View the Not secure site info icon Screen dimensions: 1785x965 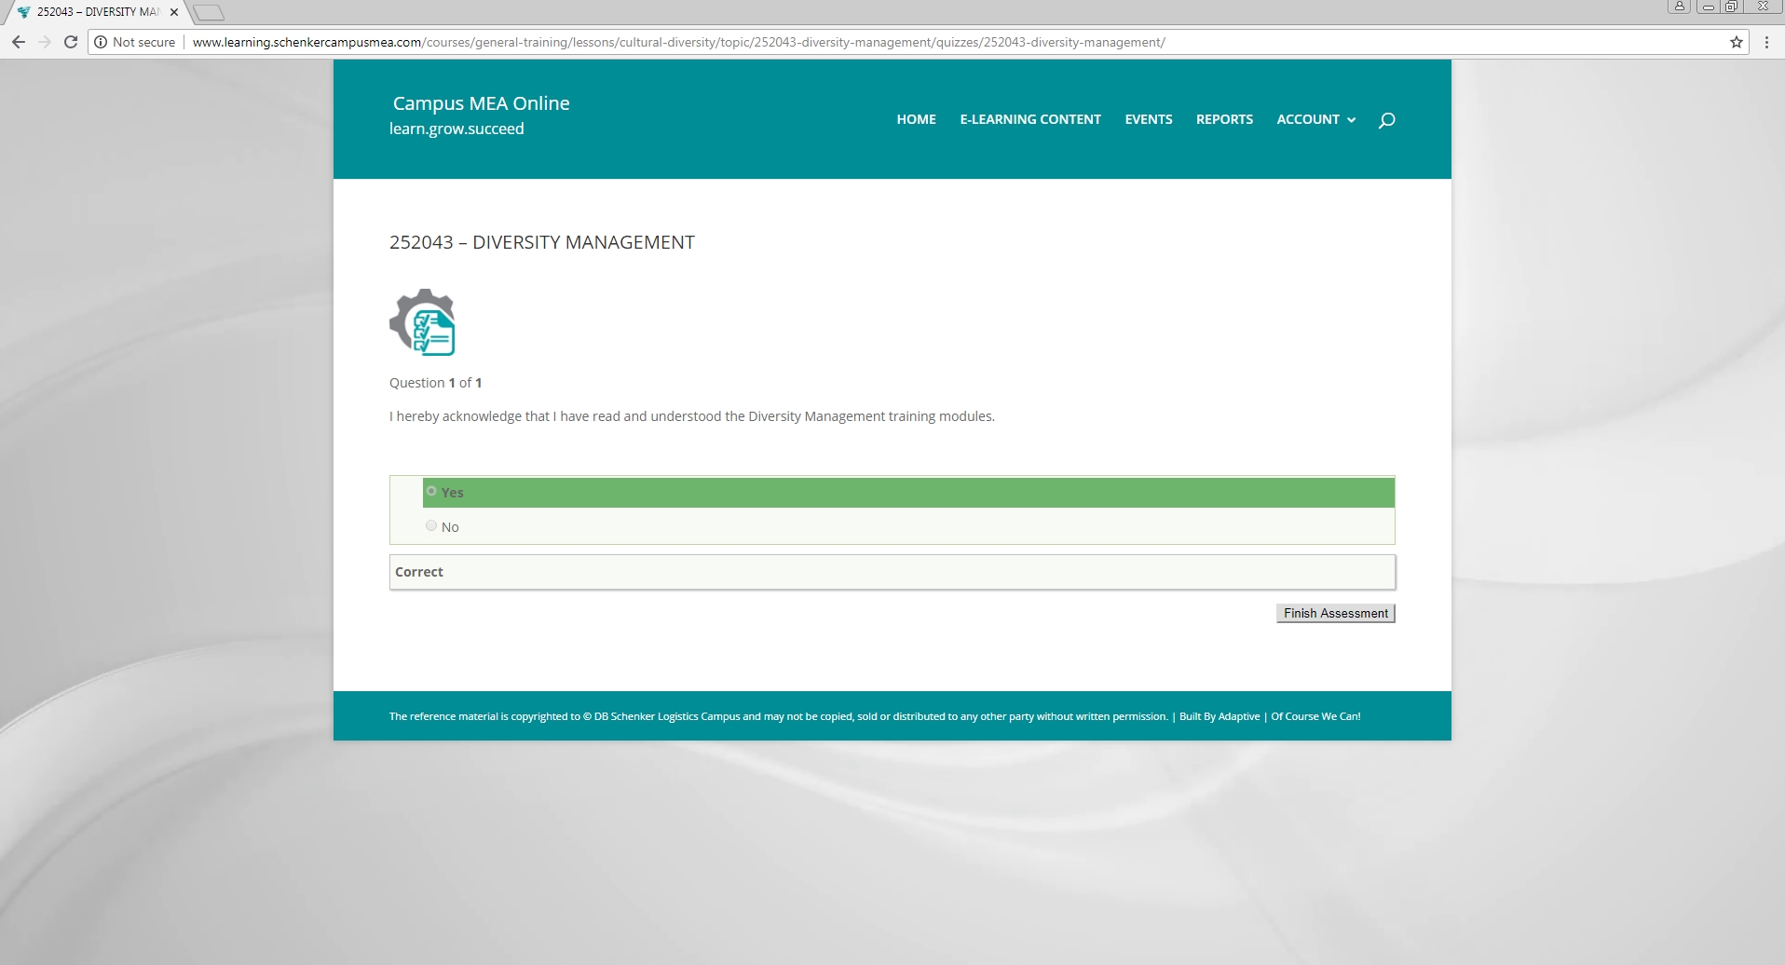pyautogui.click(x=101, y=42)
